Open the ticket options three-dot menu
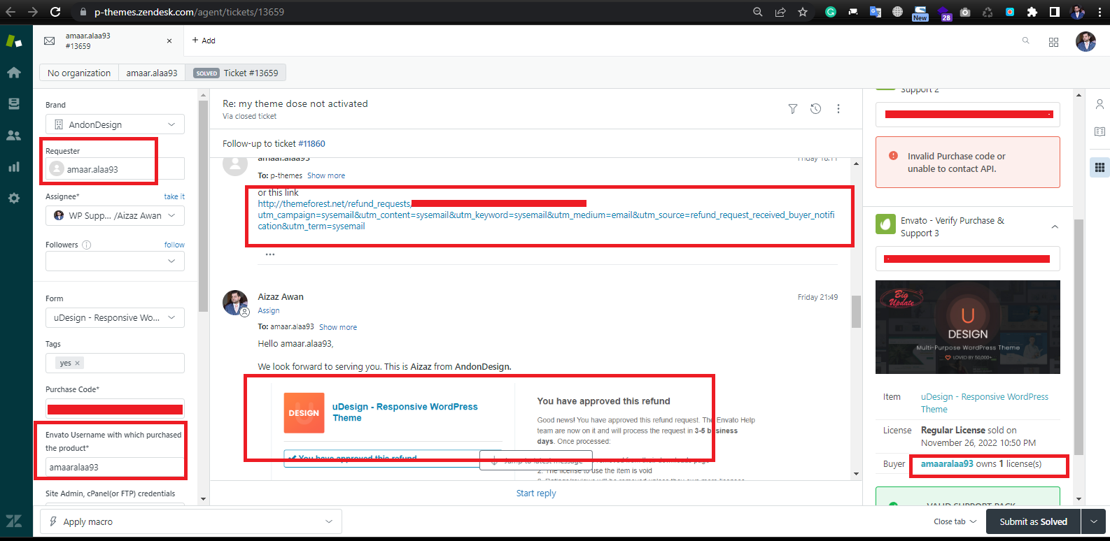1110x541 pixels. (x=838, y=109)
